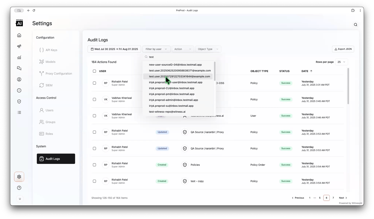Open the analytics chart icon in sidebar
This screenshot has width=374, height=219.
coord(19,57)
